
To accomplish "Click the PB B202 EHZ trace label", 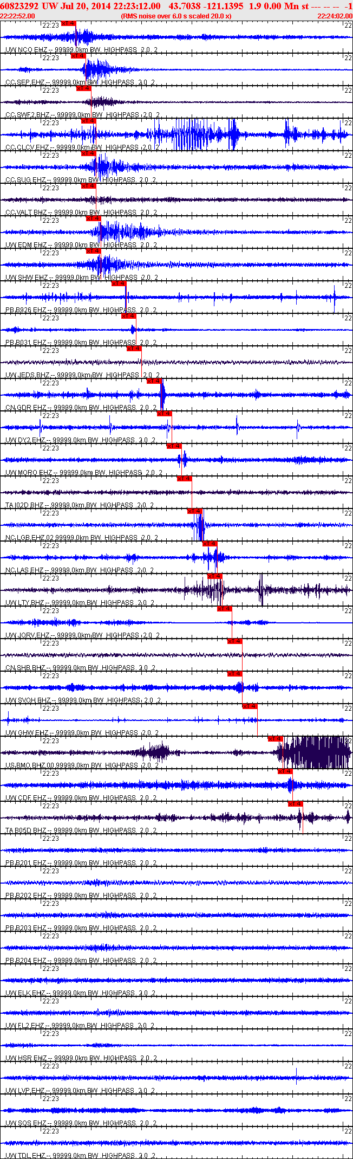I will pos(81,896).
